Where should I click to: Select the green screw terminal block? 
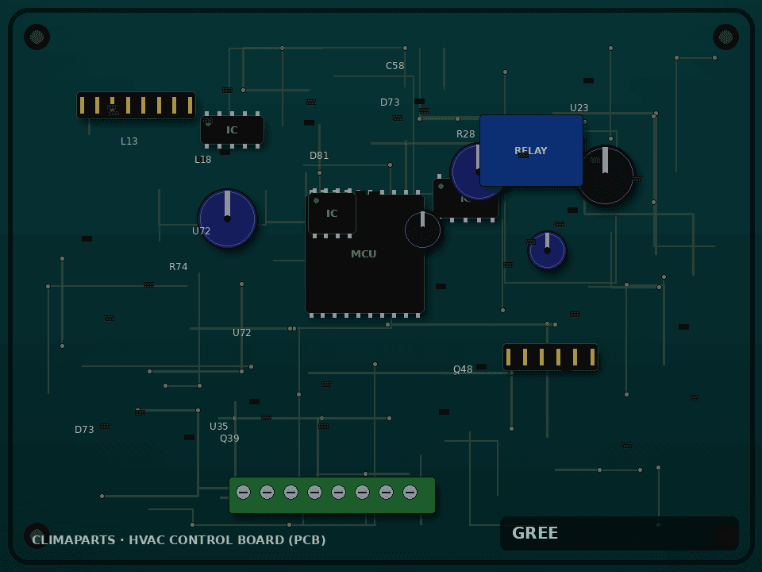click(332, 495)
